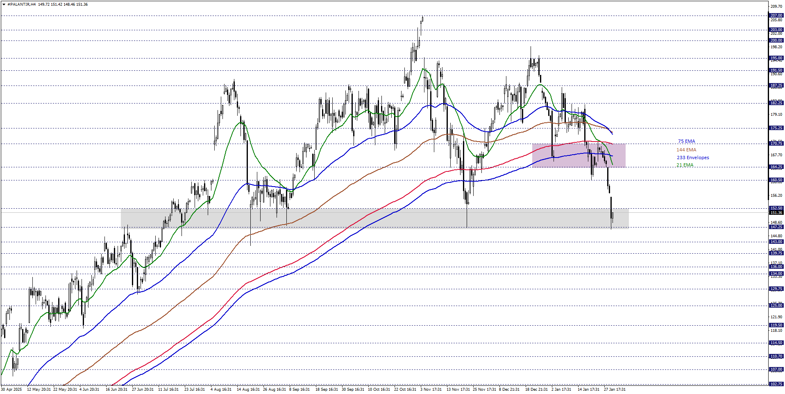The height and width of the screenshot is (394, 785).
Task: Click the 125.00 price level label
Action: tap(776, 306)
